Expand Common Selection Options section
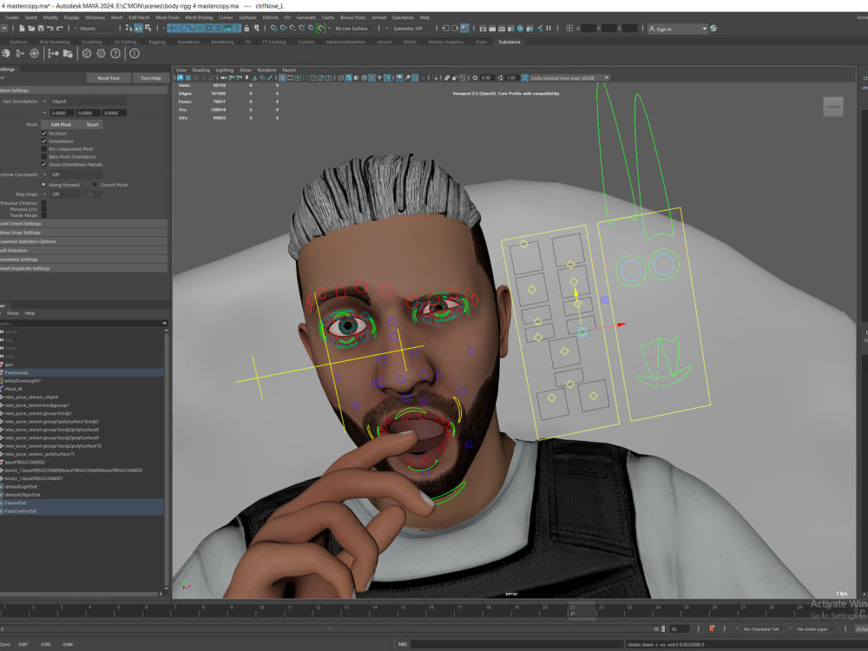868x651 pixels. click(83, 241)
